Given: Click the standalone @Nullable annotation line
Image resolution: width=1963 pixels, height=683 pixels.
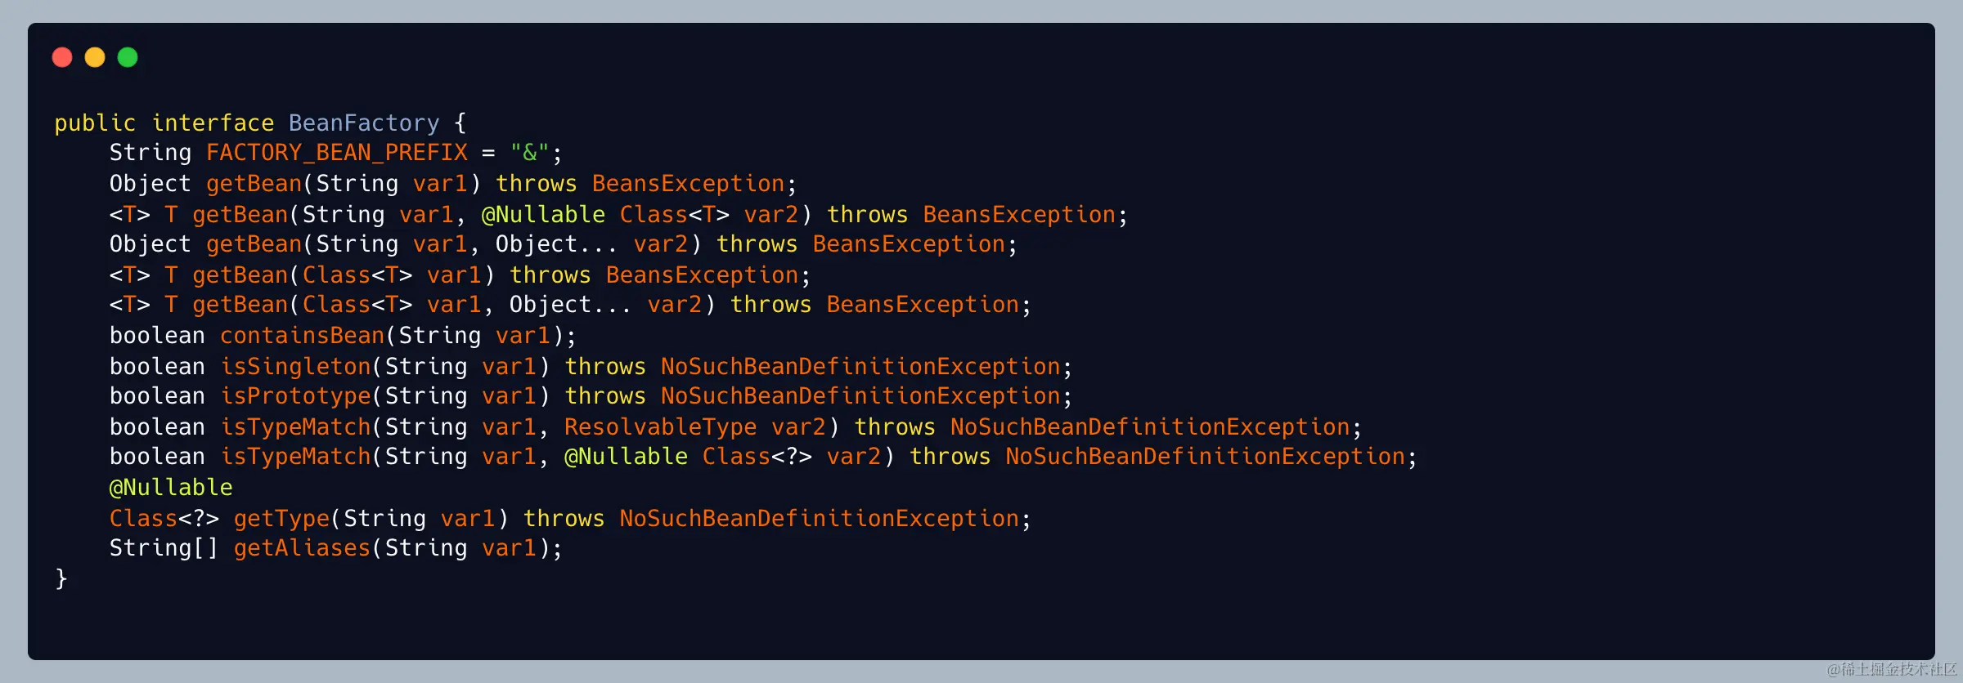Looking at the screenshot, I should (x=171, y=488).
